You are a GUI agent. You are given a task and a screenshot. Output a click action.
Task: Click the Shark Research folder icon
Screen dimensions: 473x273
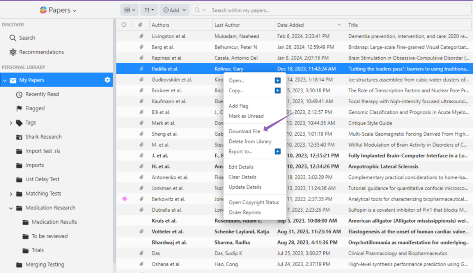click(x=19, y=137)
